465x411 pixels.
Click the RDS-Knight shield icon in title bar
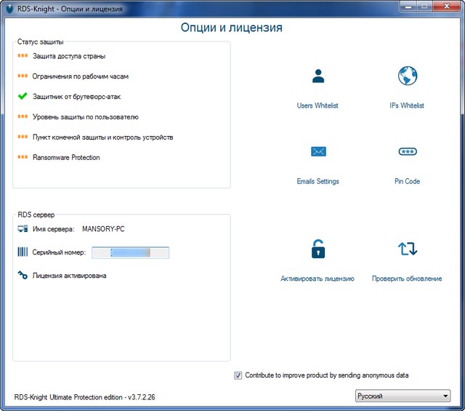tap(9, 9)
